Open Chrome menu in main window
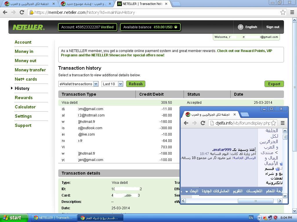 (292, 12)
